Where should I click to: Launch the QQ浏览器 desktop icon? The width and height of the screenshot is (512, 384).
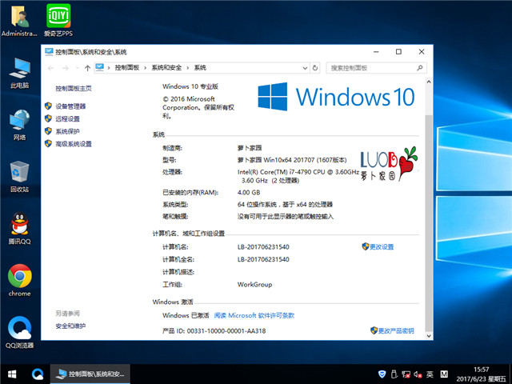pos(19,332)
